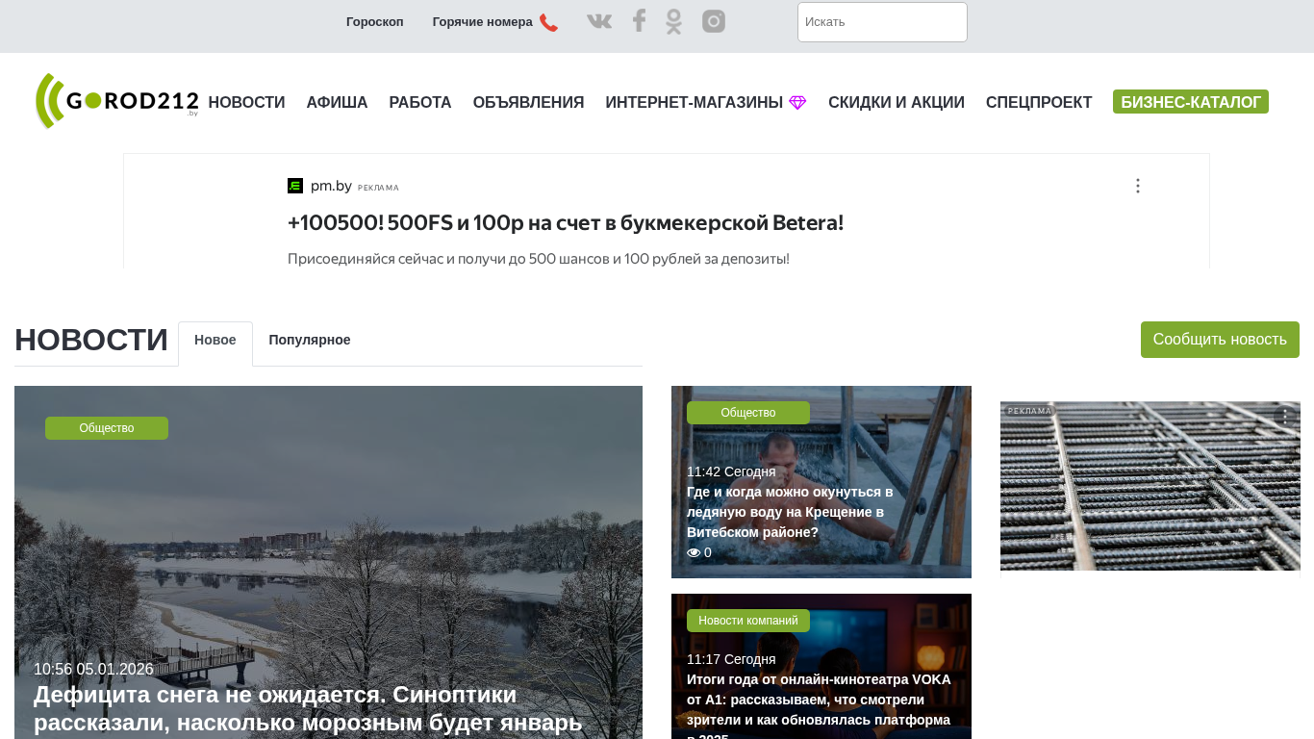Go to Скидки и акции
Screen dimensions: 1314x739
pyautogui.click(x=897, y=103)
